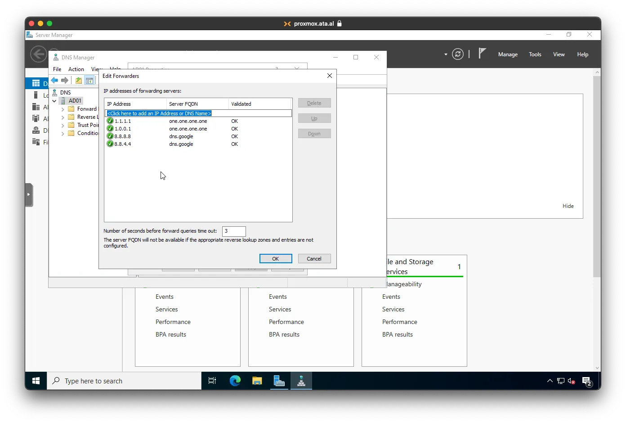Click the green check icon beside 1.1.1.1

110,121
